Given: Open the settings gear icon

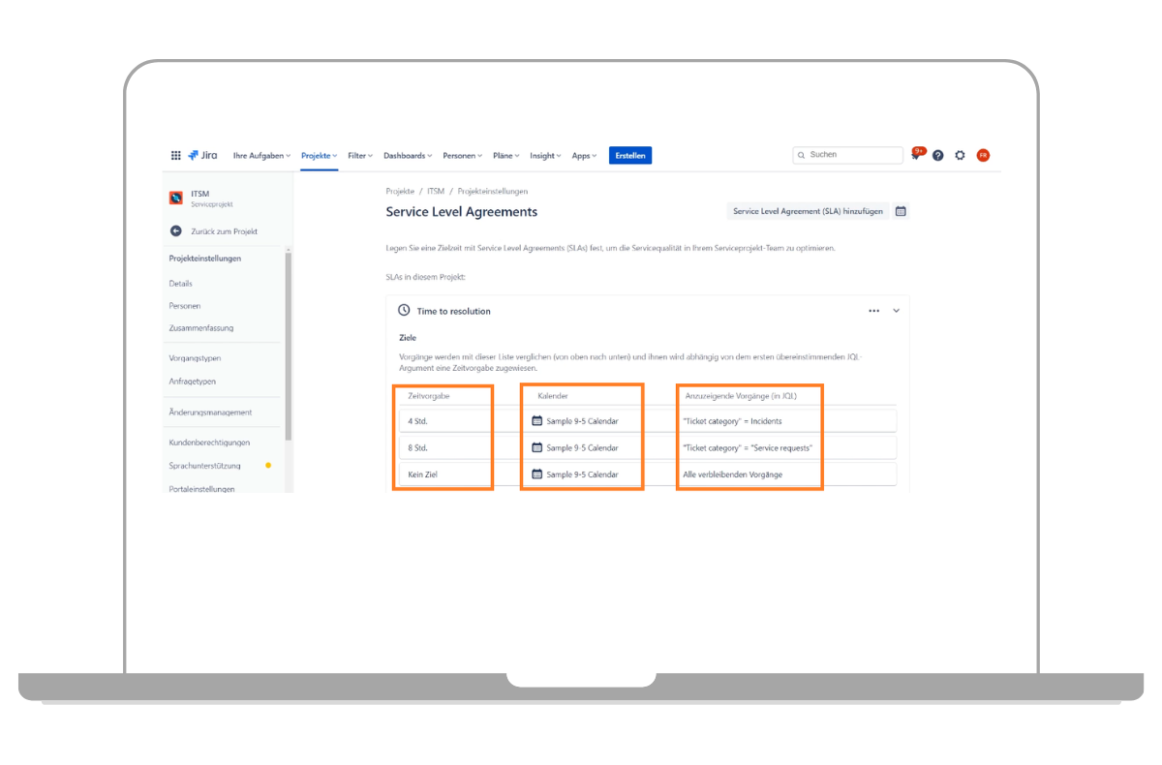Looking at the screenshot, I should (x=961, y=155).
